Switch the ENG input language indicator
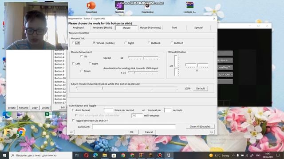Image resolution: width=284 pixels, height=159 pixels. pos(258,155)
